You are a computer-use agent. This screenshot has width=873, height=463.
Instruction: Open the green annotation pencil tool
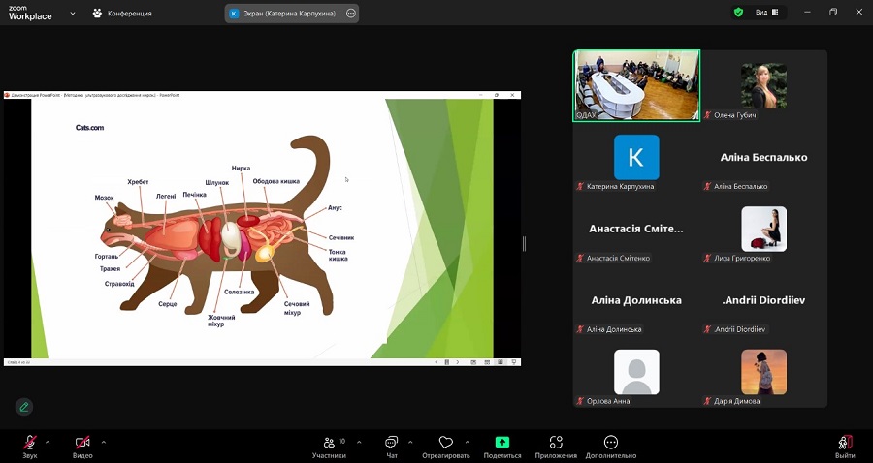point(24,407)
